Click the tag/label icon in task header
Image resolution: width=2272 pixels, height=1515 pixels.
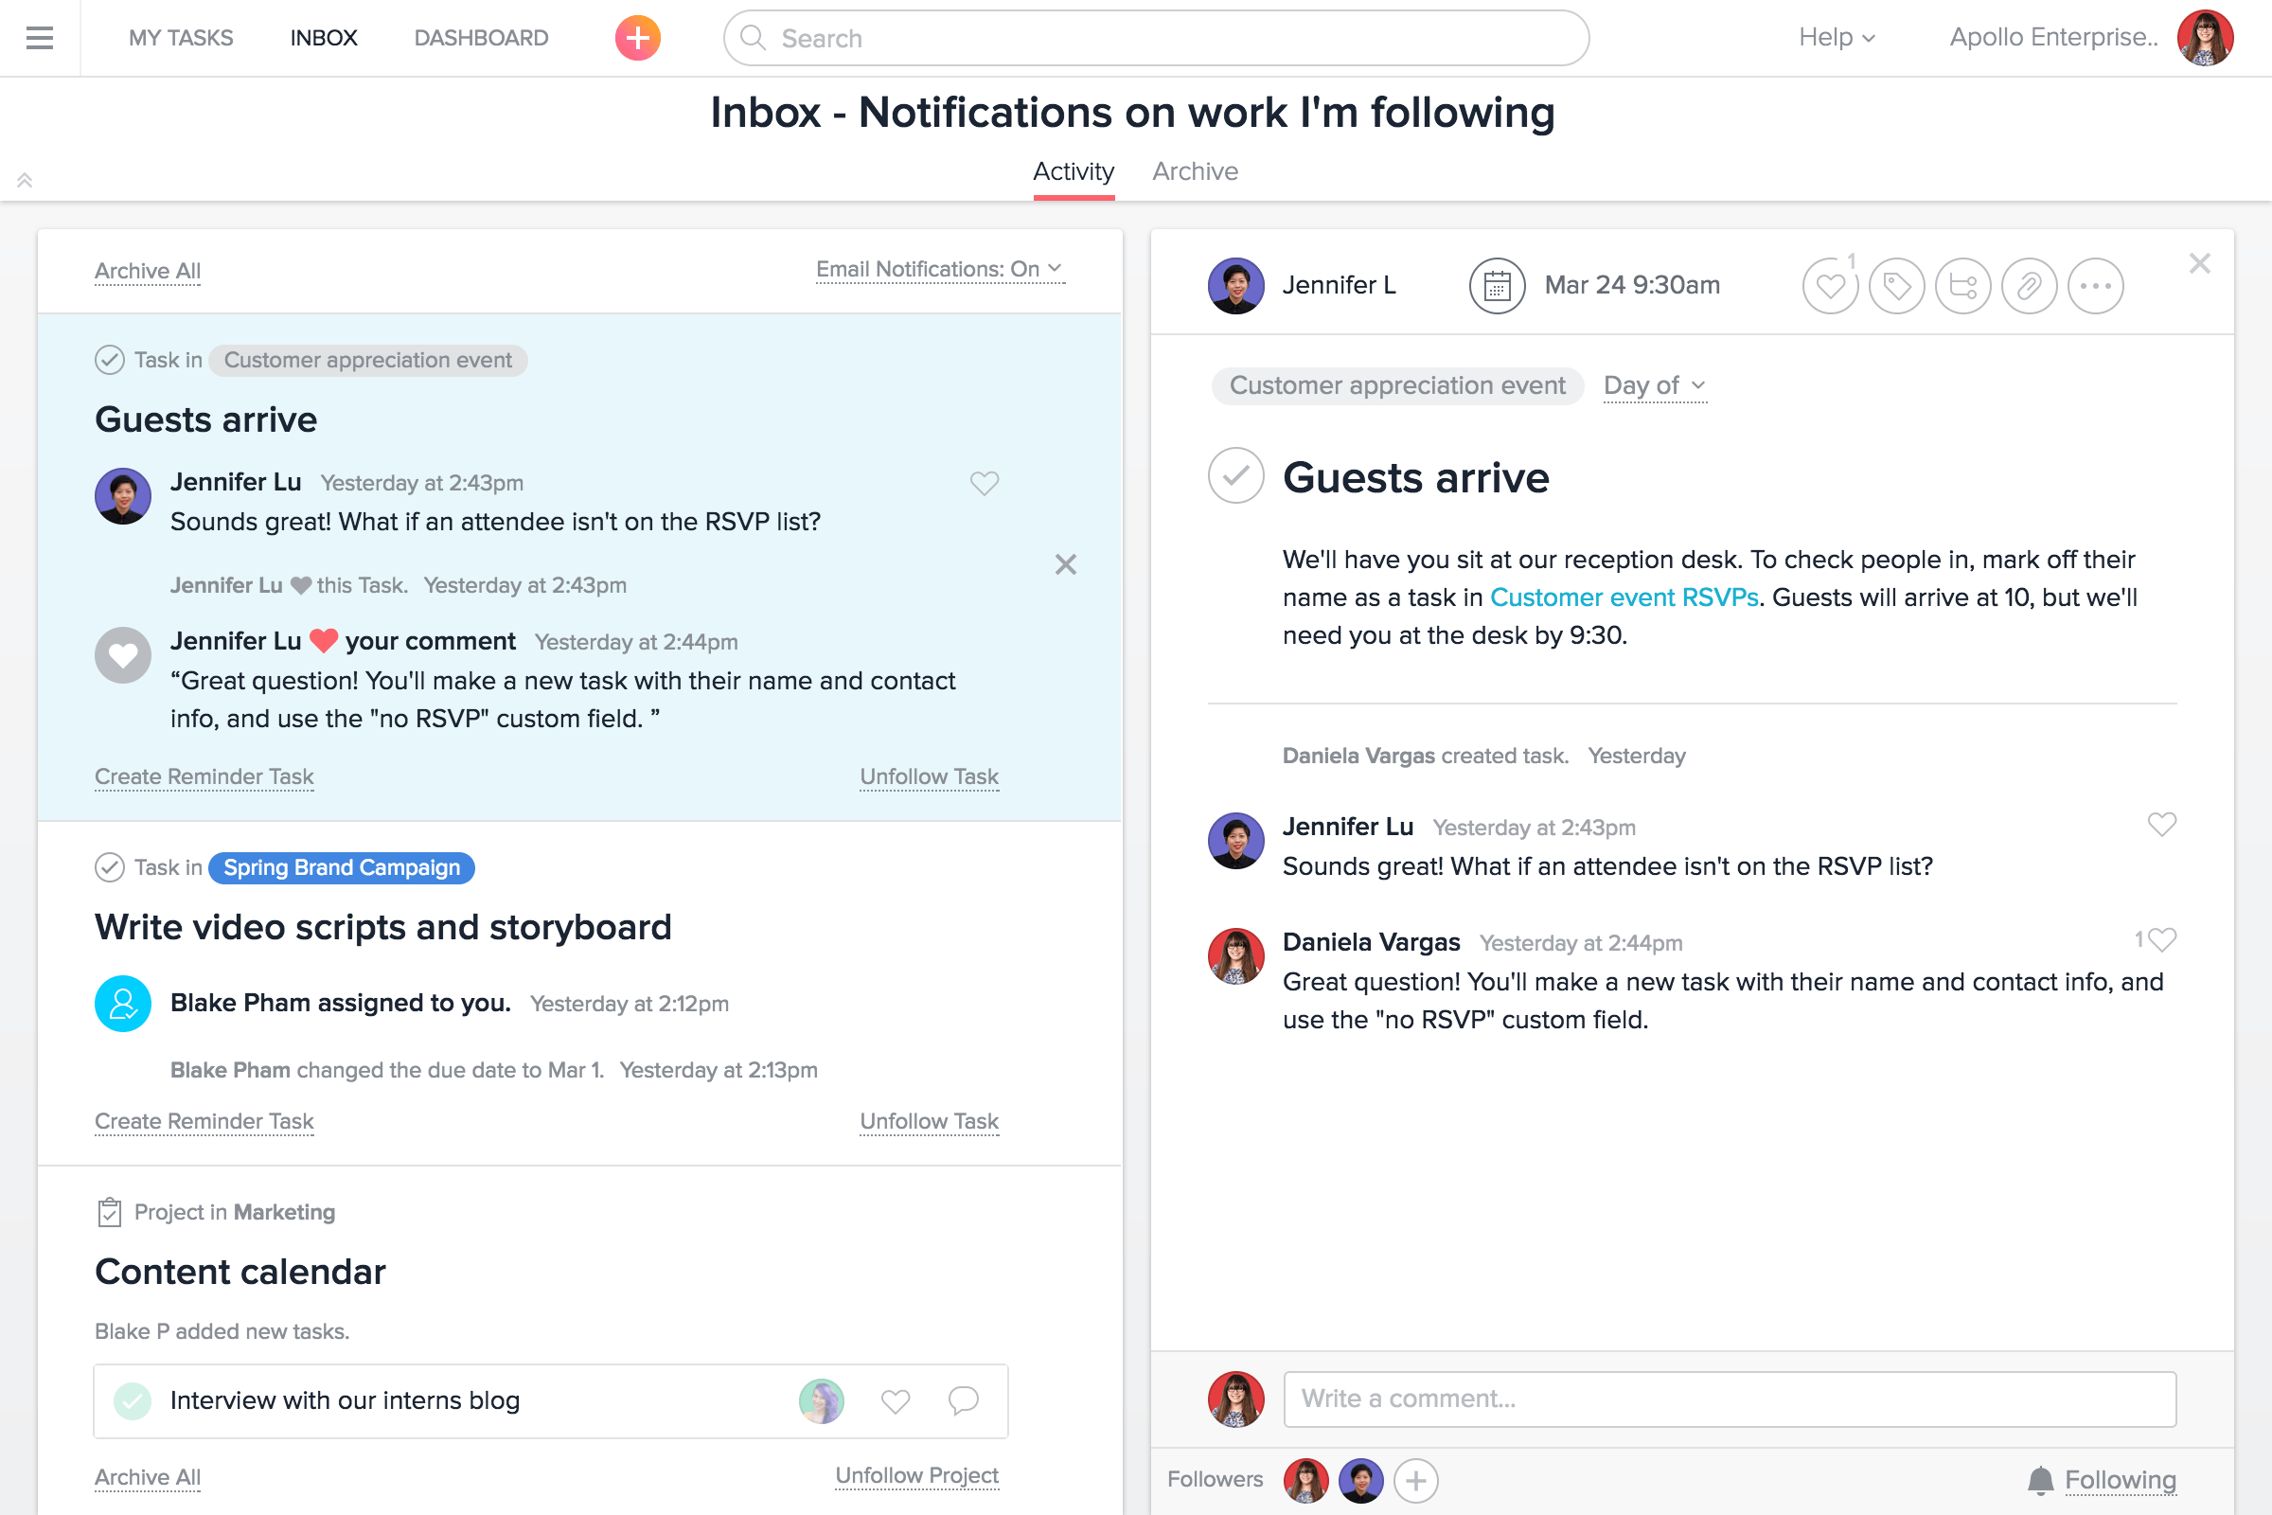point(1897,284)
